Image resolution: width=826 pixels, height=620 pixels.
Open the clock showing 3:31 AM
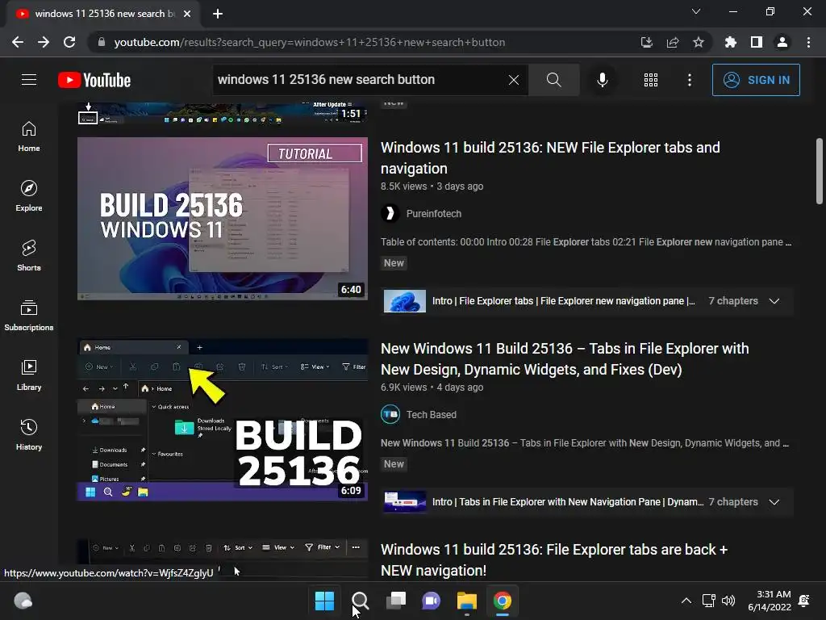pyautogui.click(x=770, y=601)
